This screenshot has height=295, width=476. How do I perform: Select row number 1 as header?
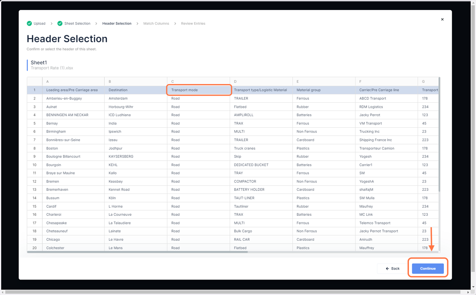click(35, 90)
